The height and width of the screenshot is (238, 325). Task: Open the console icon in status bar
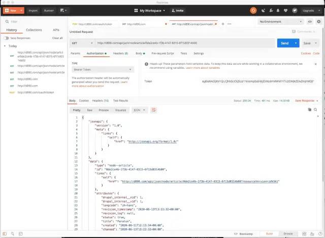pyautogui.click(x=20, y=233)
